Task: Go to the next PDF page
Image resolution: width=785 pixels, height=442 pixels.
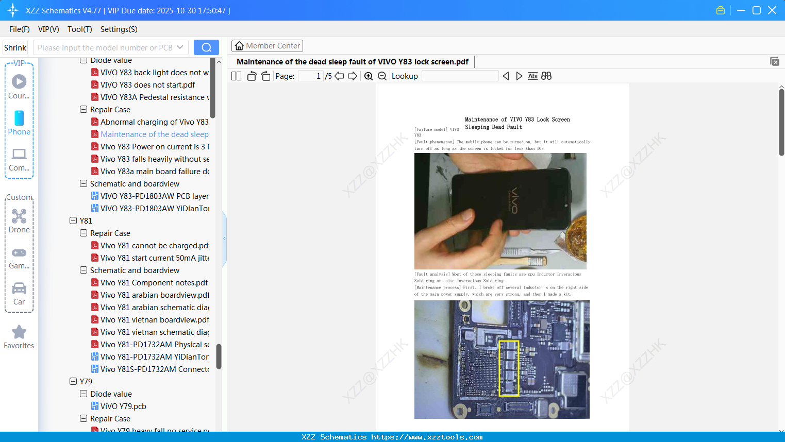Action: (354, 76)
